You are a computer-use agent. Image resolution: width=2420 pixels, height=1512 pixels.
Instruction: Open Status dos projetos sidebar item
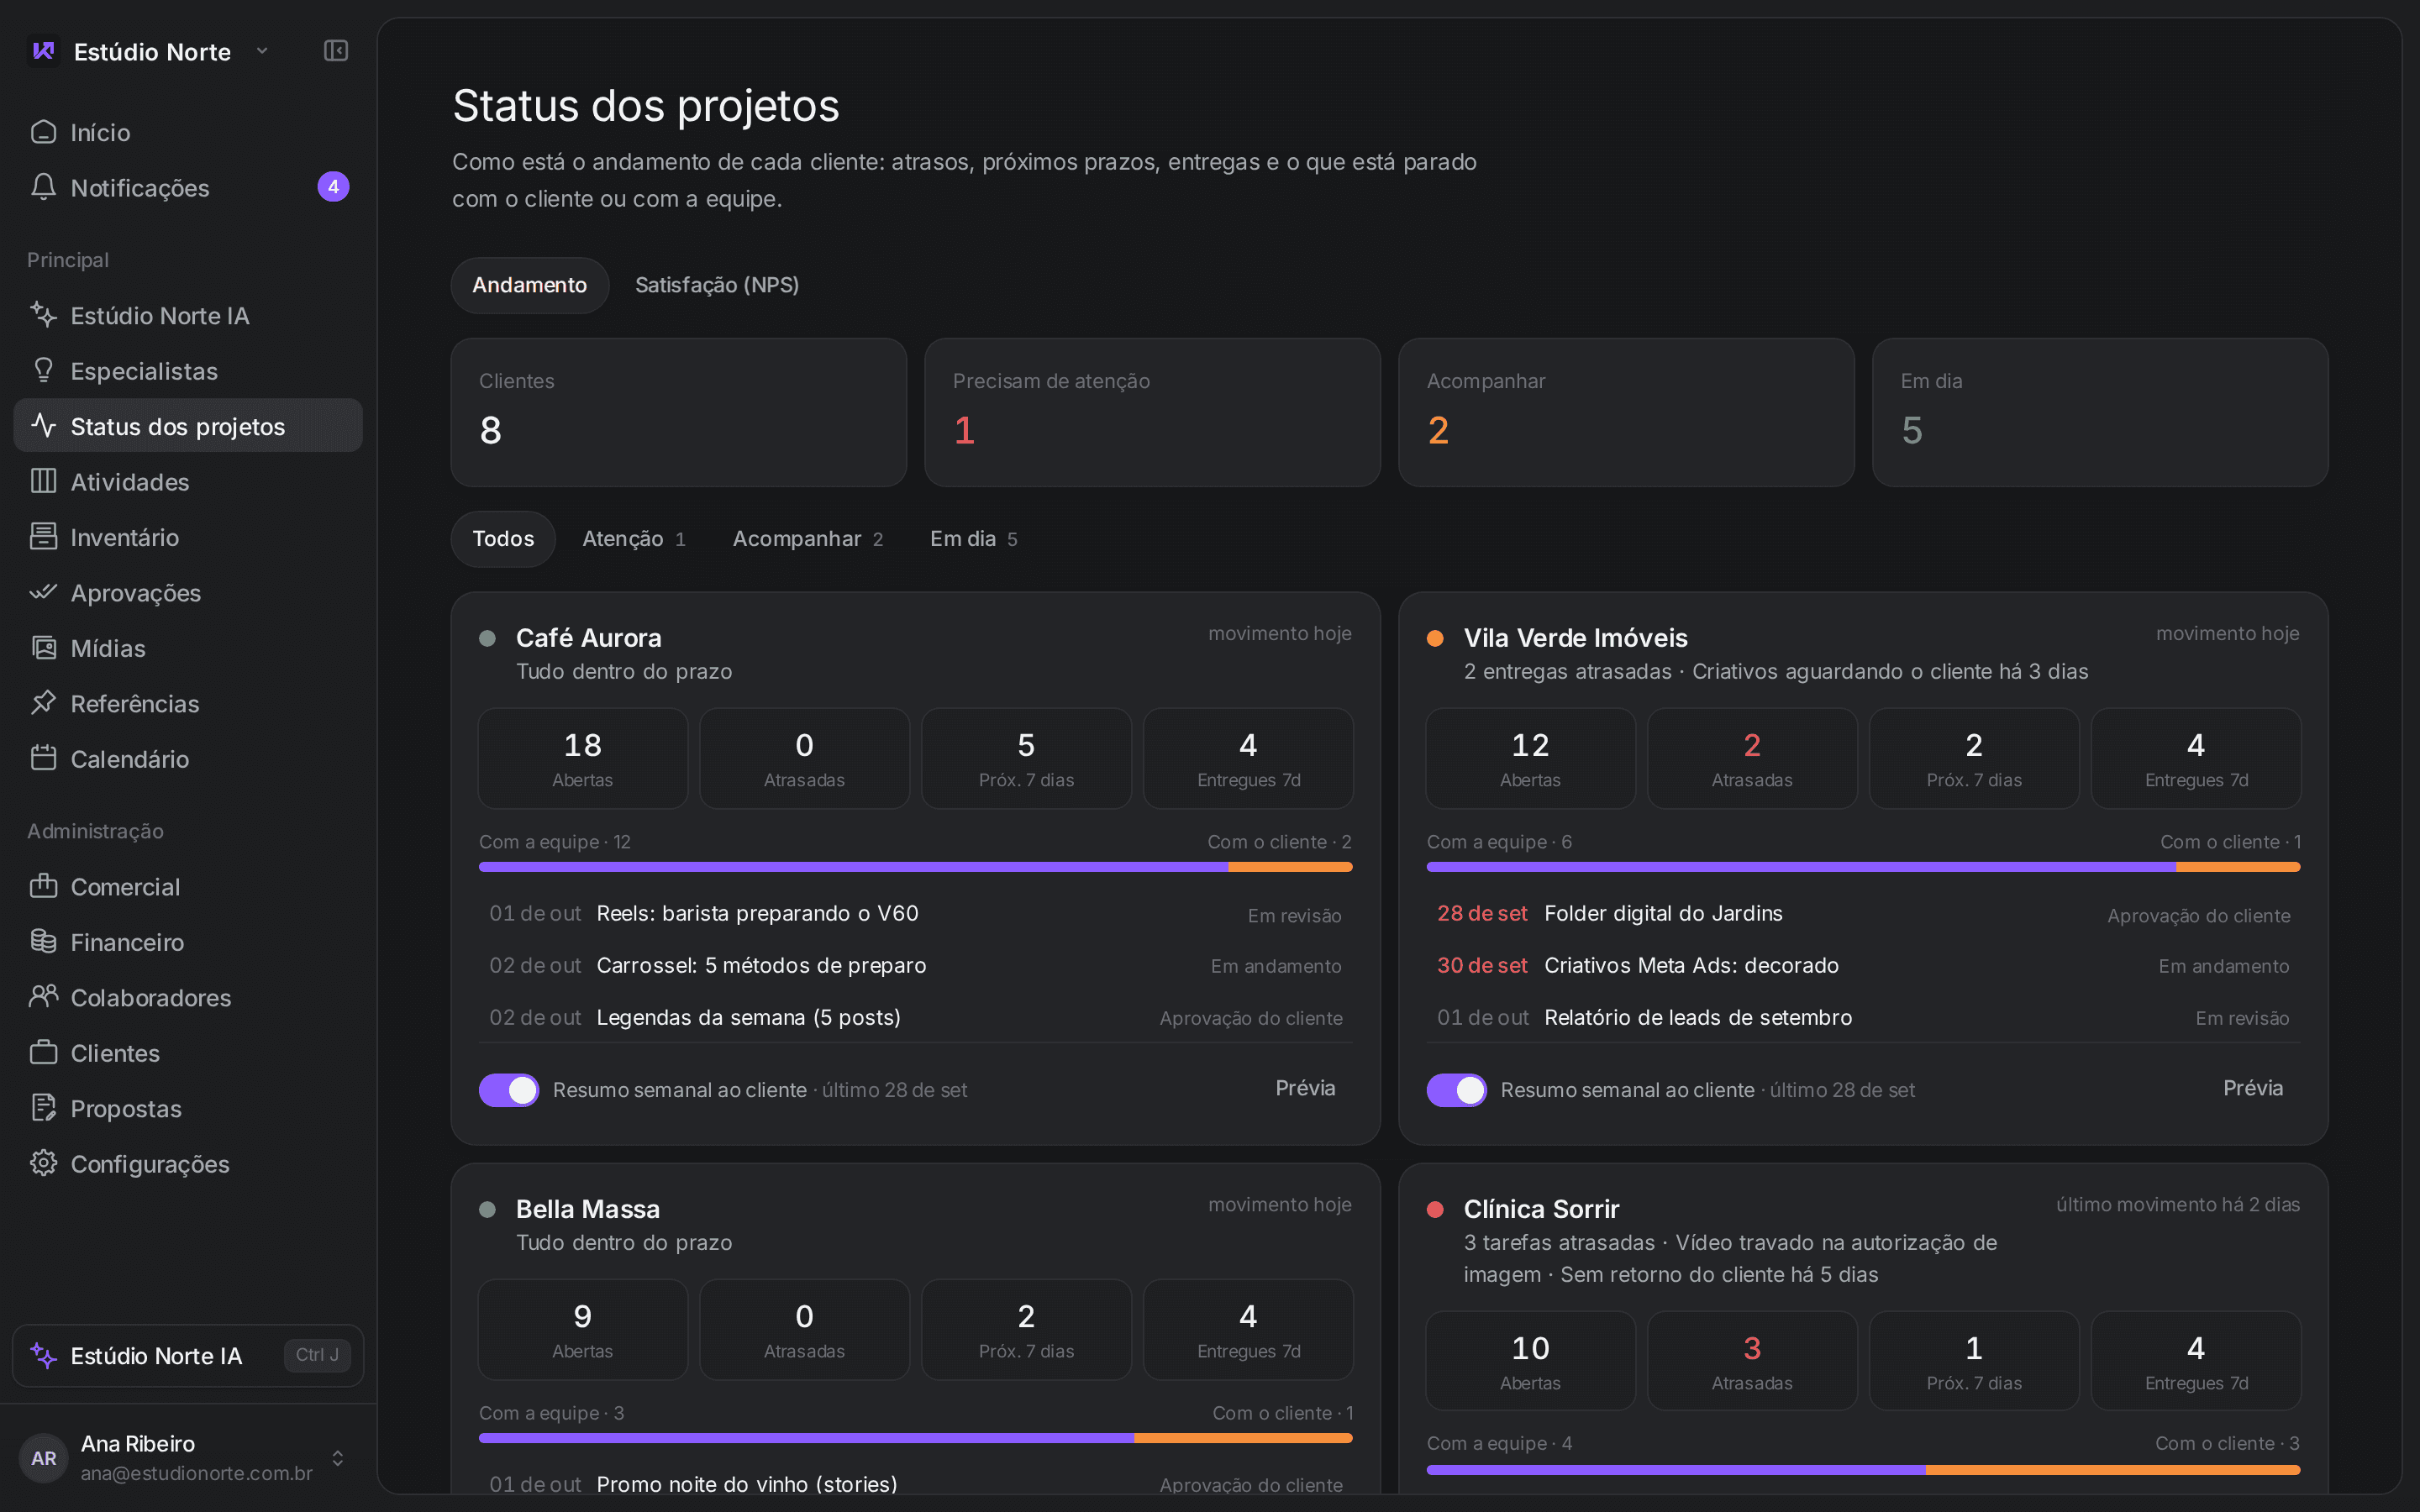pyautogui.click(x=188, y=426)
